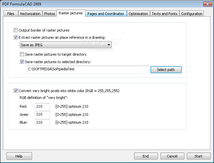The image size is (214, 163).
Task: Check Save raster pictures to target directory
Action: pyautogui.click(x=22, y=54)
